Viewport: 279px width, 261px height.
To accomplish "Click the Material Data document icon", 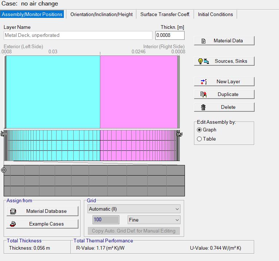I will (204, 41).
